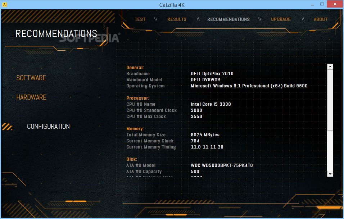This screenshot has height=219, width=344.
Task: Click the 'Current Memory Clock' label
Action: [150, 141]
